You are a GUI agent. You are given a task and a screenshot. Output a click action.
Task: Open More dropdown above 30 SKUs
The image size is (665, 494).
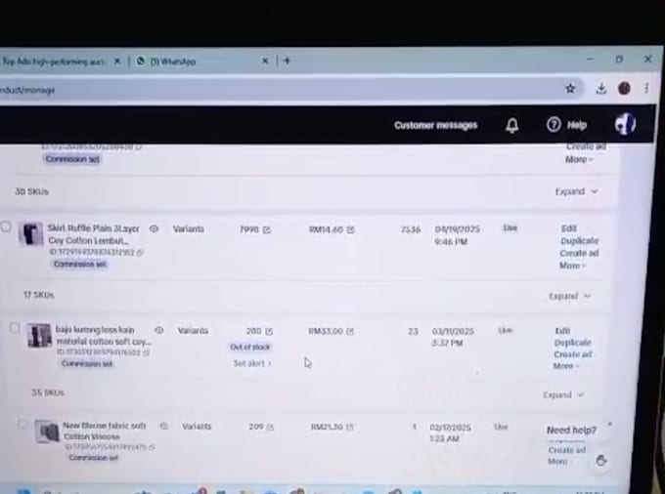tap(579, 159)
